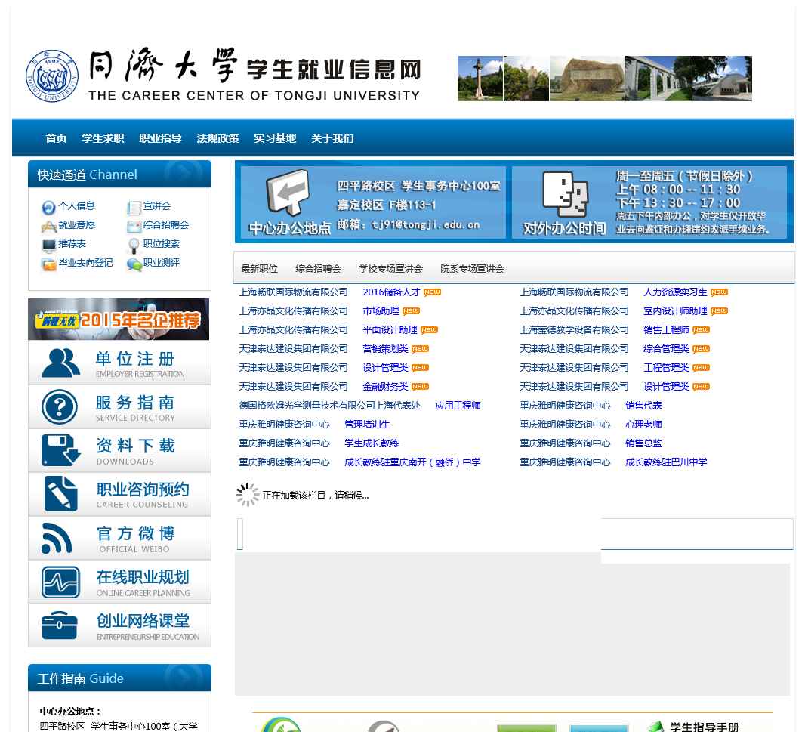Click the 毕业去向登记 folder icon
Screen dimensions: 805x732
tap(49, 264)
